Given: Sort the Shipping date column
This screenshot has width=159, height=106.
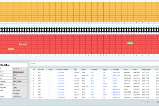Looking at the screenshot, I should (153, 70).
